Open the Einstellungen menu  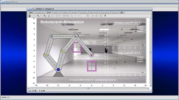(40, 12)
